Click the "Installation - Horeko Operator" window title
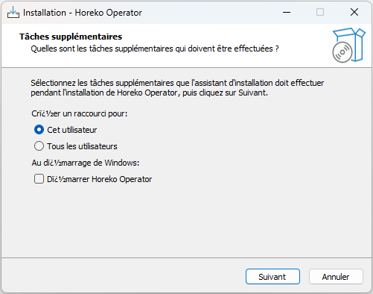The height and width of the screenshot is (294, 373). [x=83, y=13]
